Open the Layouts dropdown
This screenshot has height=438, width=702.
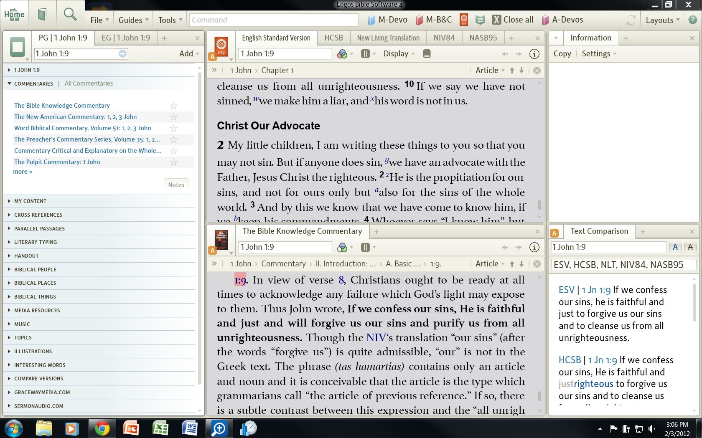(662, 20)
